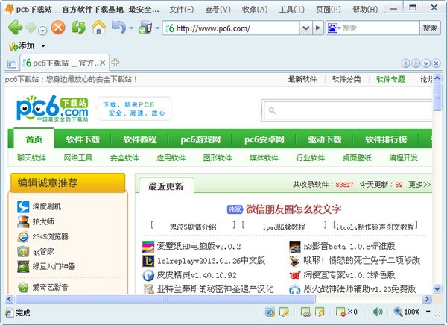Click the Go arrow next to address bar
Screen dimensions: 447x325
(x=318, y=28)
